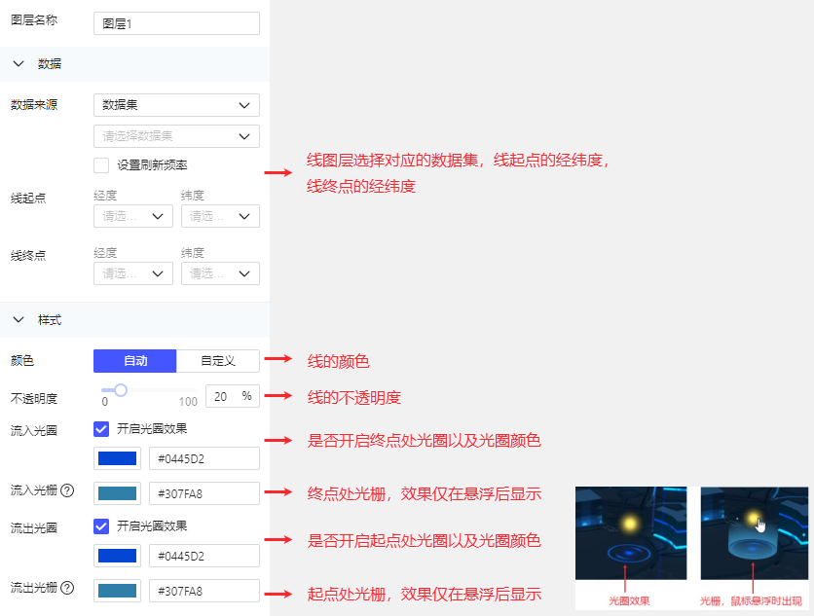Viewport: 814px width, 616px height.
Task: Click the 不透明度 percent value field
Action: (x=233, y=396)
